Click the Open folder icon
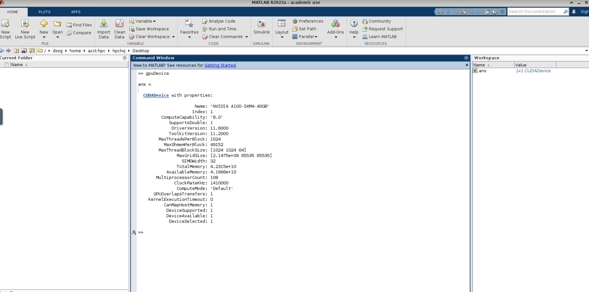589x292 pixels. pos(57,24)
